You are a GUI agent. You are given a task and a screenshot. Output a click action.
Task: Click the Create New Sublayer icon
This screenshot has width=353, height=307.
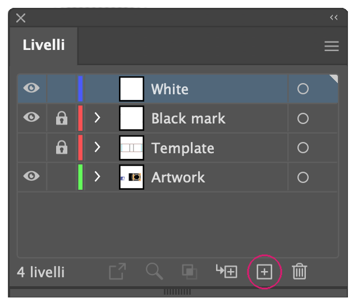(227, 271)
